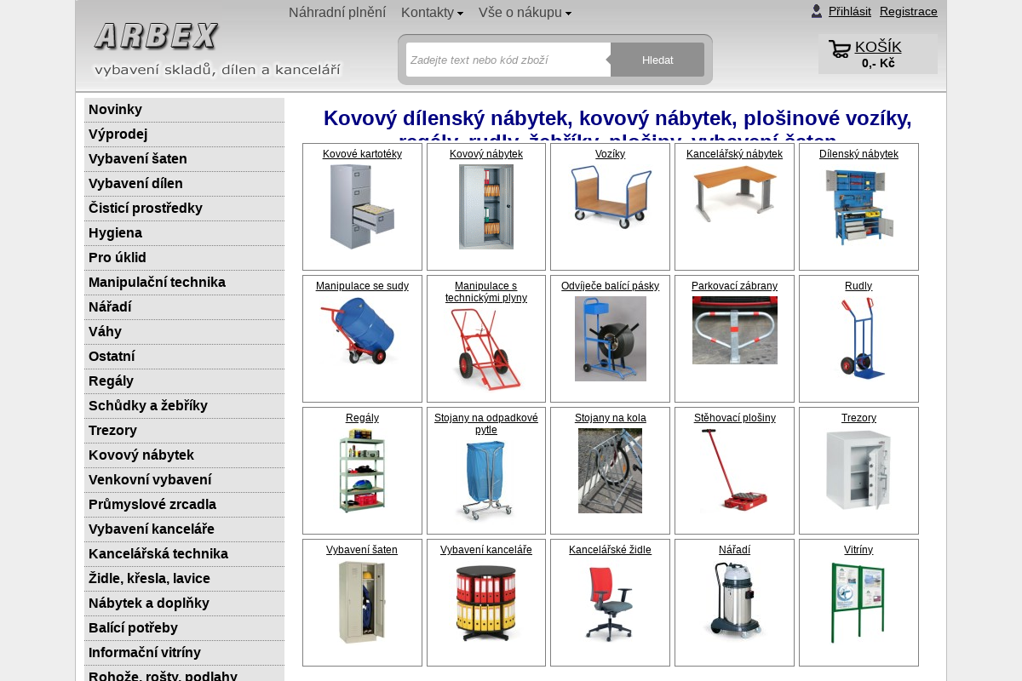1022x681 pixels.
Task: Expand the Vše o nákupu dropdown
Action: [525, 12]
